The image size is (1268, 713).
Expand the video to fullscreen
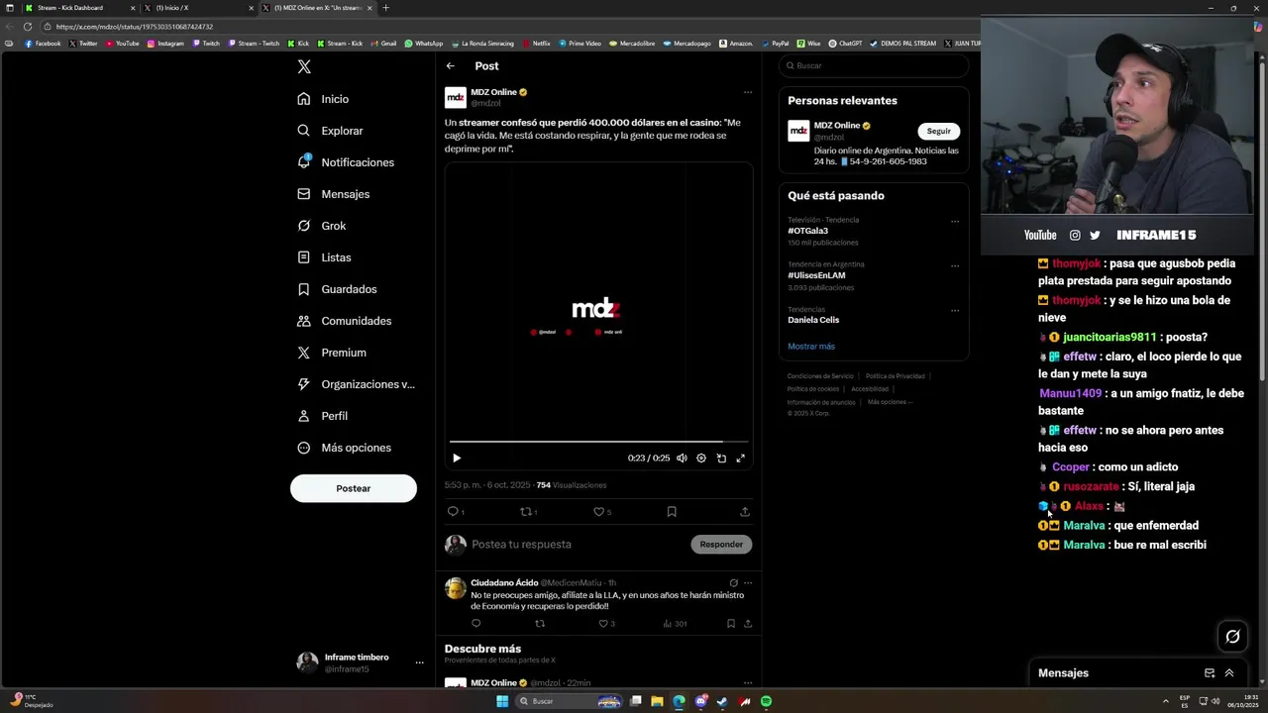740,458
